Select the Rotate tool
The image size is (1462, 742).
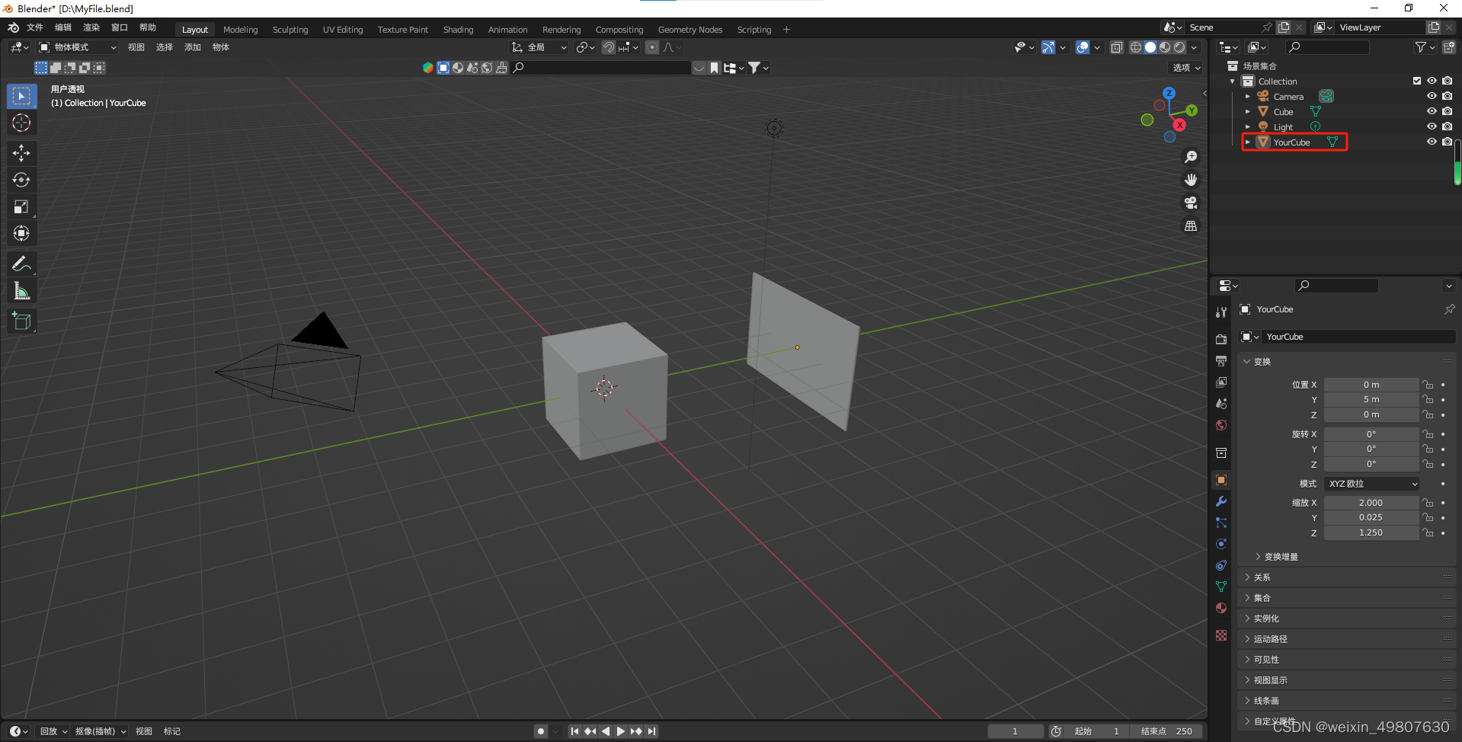(x=22, y=180)
